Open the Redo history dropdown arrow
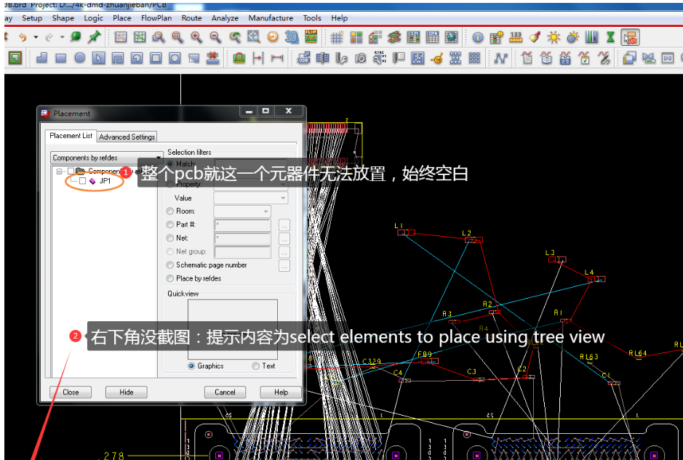The image size is (683, 460). point(63,38)
